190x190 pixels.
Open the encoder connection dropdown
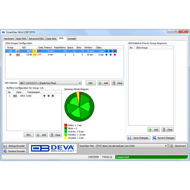pyautogui.click(x=123, y=146)
